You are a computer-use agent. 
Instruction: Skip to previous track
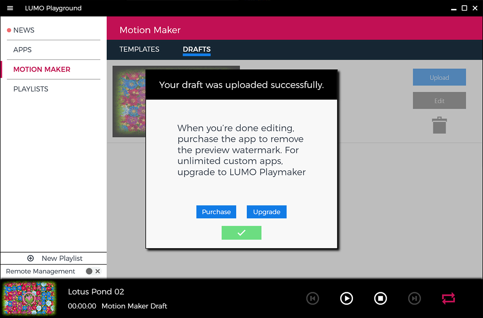click(x=312, y=298)
